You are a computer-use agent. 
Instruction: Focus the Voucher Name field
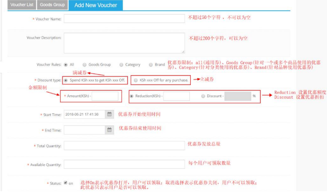tap(125, 19)
